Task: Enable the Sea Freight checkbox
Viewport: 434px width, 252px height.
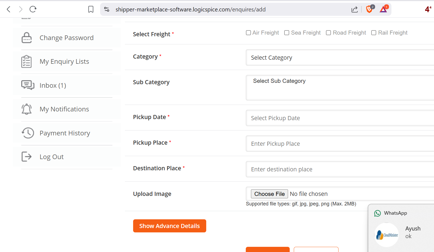Action: [x=287, y=33]
